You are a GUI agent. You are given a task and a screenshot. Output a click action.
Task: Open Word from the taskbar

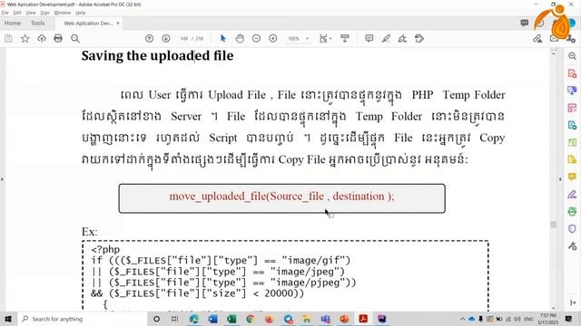213,319
